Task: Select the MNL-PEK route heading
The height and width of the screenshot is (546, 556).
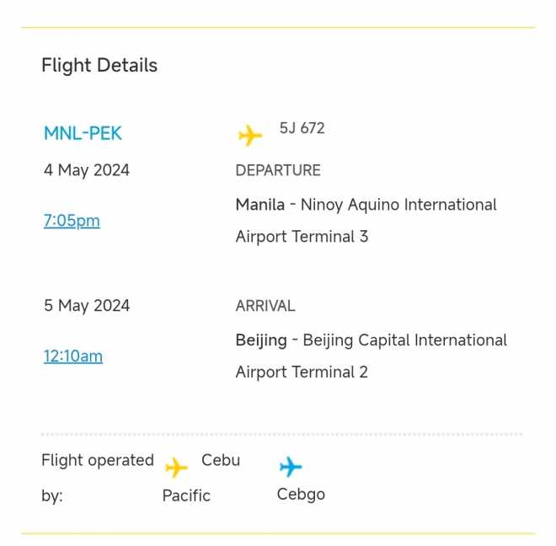Action: (x=83, y=133)
